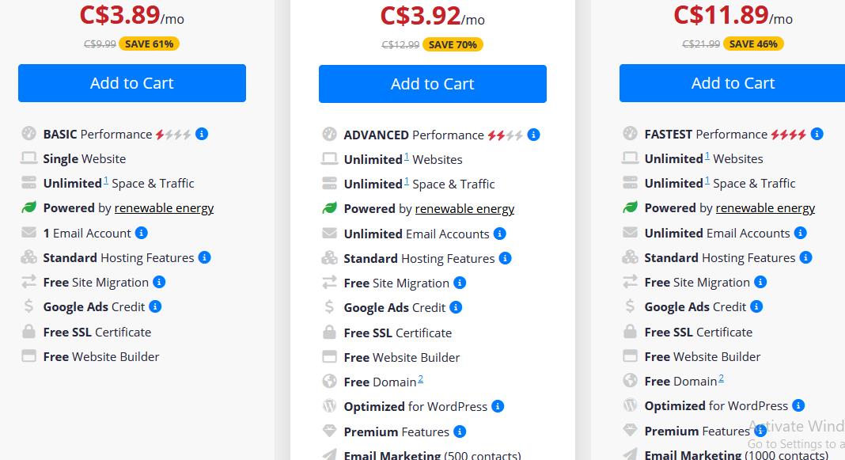Click the leaf icon in the first plan
Screen dimensions: 845x460
[x=28, y=207]
